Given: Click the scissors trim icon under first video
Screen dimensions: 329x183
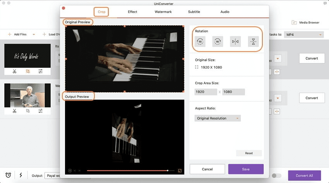Looking at the screenshot, I should tap(14, 71).
